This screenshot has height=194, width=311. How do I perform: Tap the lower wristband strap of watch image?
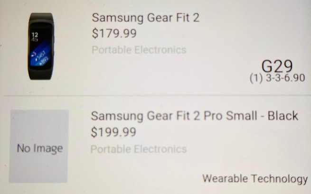[41, 74]
